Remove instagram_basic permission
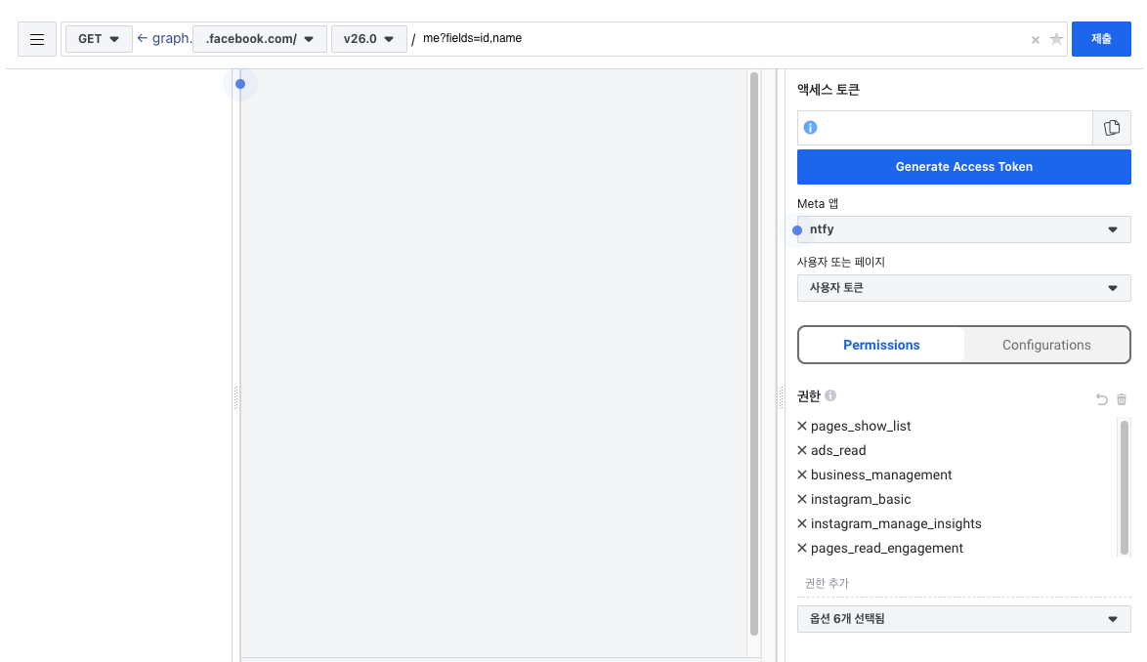This screenshot has height=662, width=1147. (x=802, y=499)
